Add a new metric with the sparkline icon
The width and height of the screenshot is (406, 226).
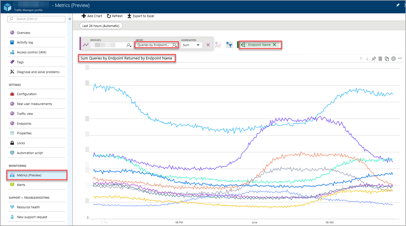point(218,45)
